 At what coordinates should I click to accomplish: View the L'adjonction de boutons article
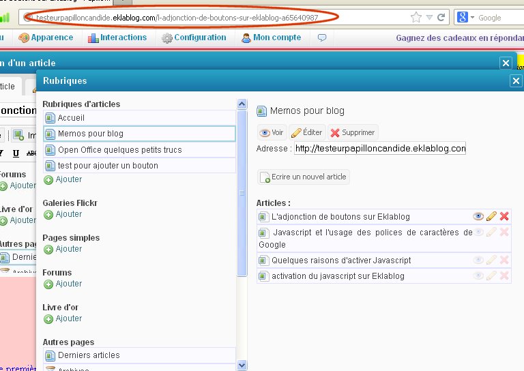478,216
